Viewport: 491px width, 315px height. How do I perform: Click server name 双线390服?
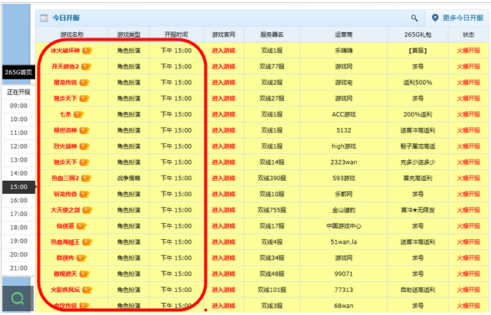click(272, 178)
